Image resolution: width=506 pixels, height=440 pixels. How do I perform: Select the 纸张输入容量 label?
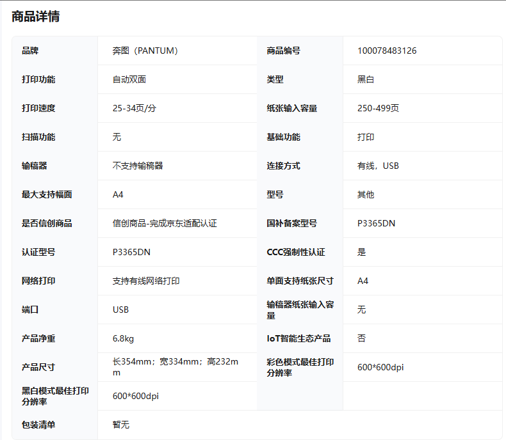pyautogui.click(x=291, y=108)
